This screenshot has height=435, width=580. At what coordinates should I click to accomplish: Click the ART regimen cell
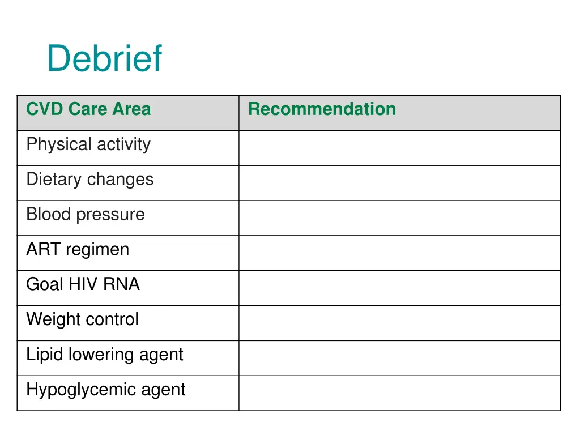(x=128, y=253)
